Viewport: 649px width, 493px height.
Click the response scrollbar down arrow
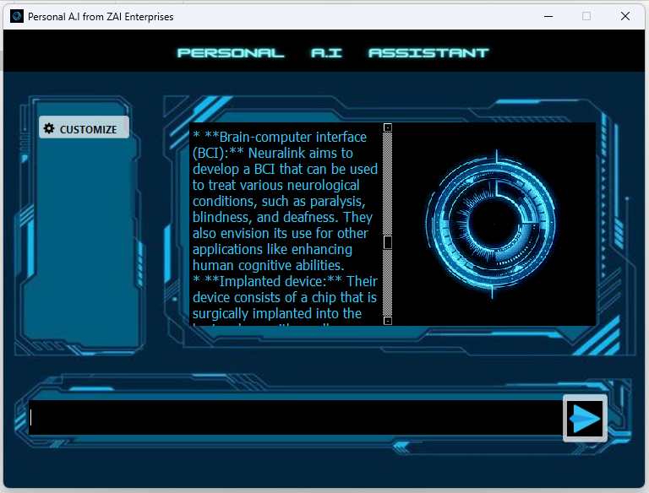pyautogui.click(x=387, y=321)
